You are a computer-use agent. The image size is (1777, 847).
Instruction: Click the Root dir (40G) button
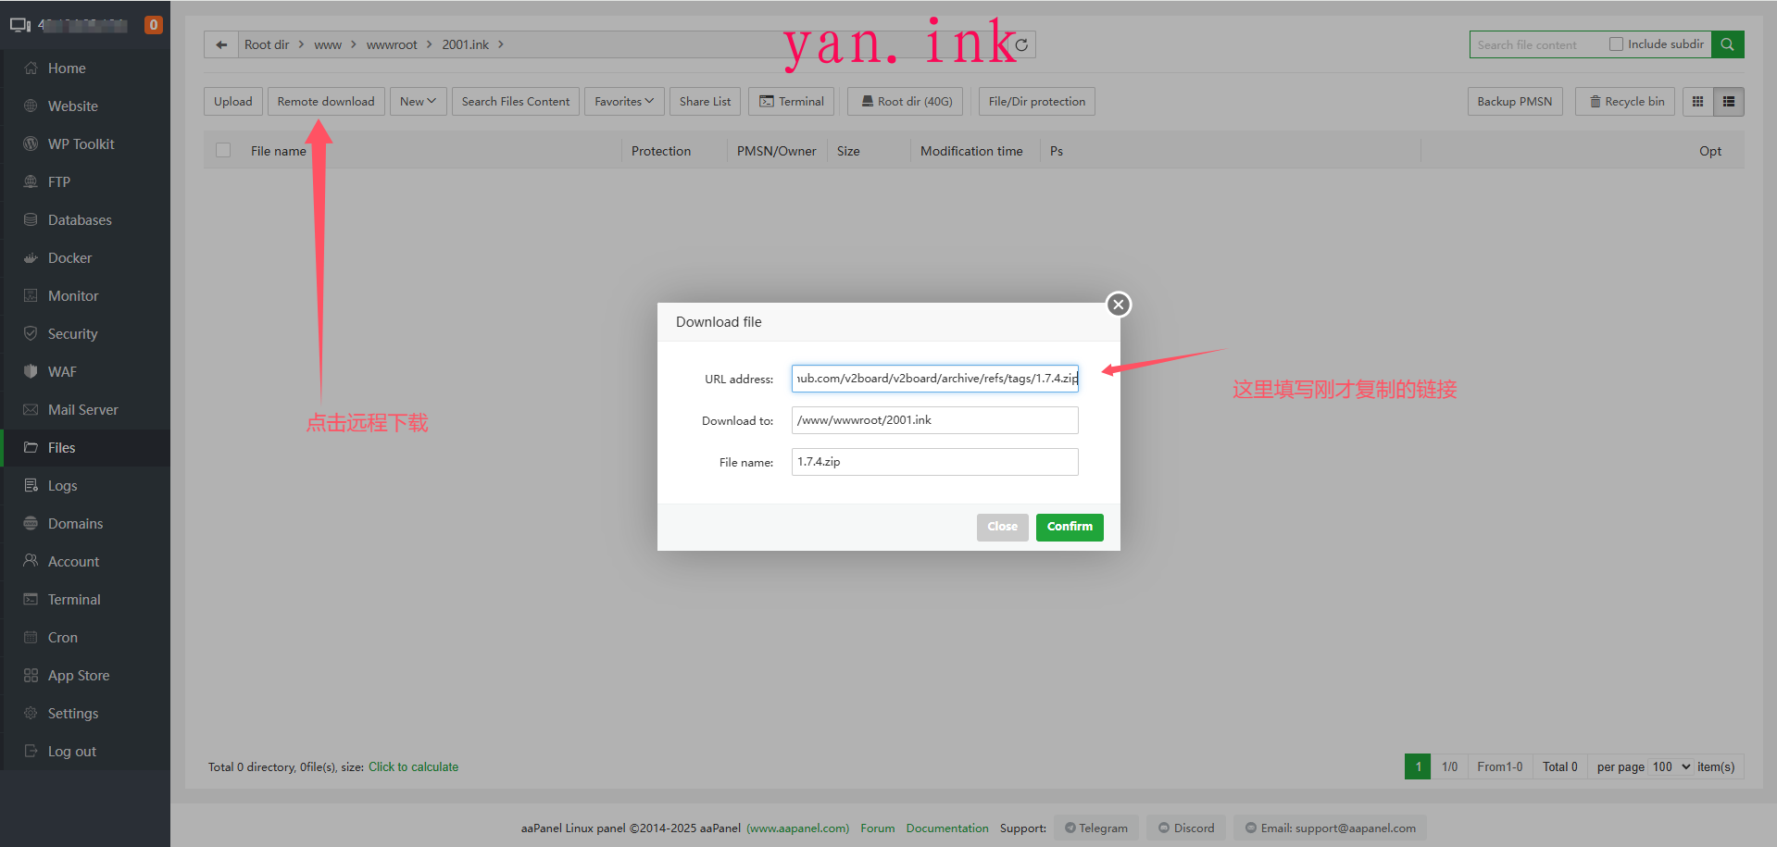pyautogui.click(x=906, y=102)
